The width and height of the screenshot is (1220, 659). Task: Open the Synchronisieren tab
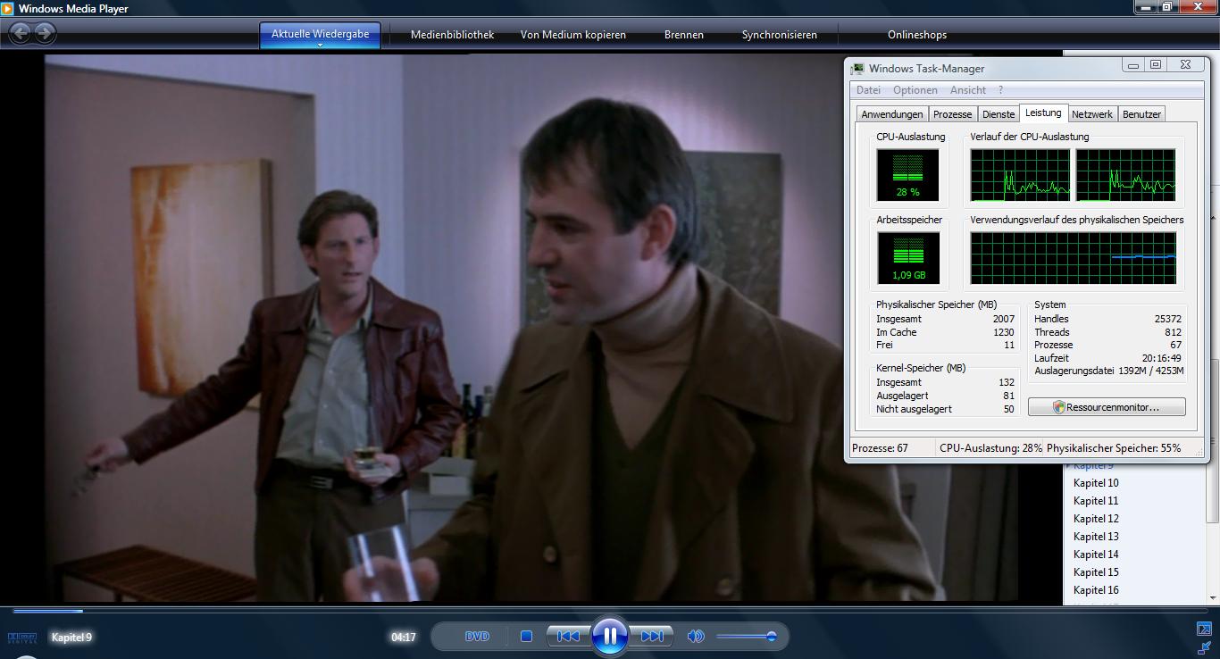point(780,35)
